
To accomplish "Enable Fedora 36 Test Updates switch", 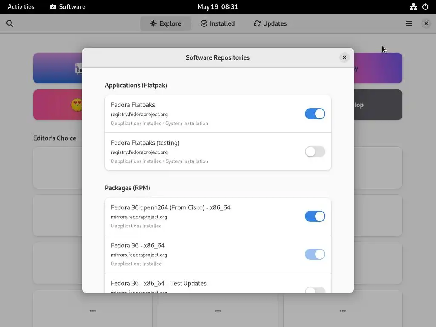I will pyautogui.click(x=315, y=290).
